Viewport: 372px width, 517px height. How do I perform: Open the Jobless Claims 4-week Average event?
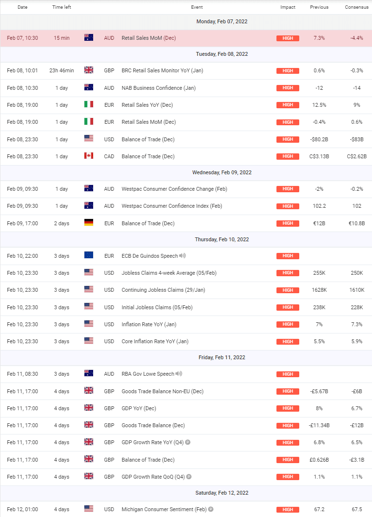point(169,273)
